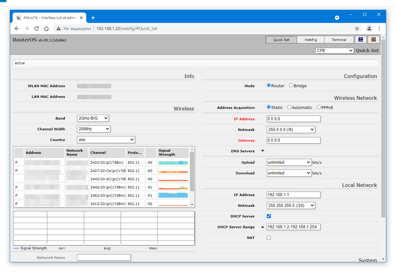This screenshot has height=272, width=396.
Task: Click the active status text bar
Action: tap(196, 63)
